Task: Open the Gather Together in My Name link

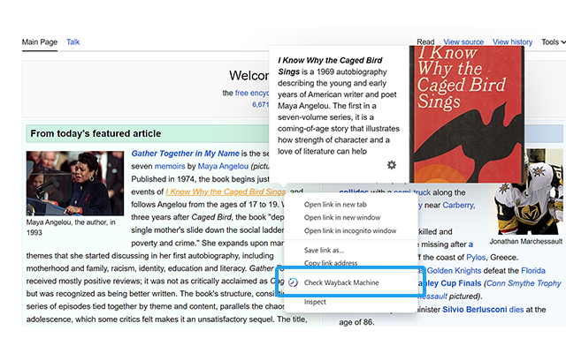Action: 185,154
